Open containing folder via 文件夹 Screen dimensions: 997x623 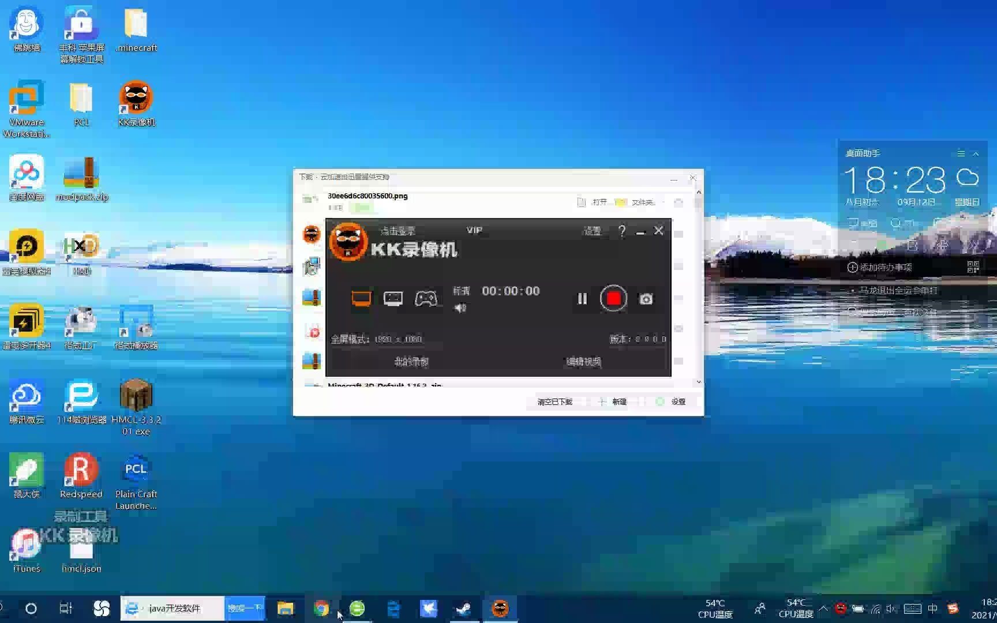tap(635, 202)
